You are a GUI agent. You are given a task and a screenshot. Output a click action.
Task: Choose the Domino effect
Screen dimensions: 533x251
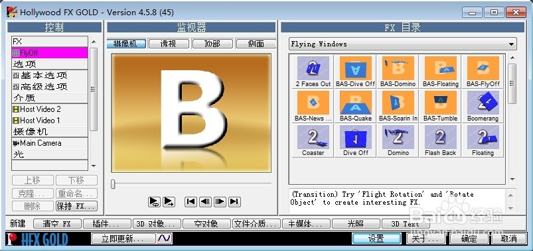398,140
